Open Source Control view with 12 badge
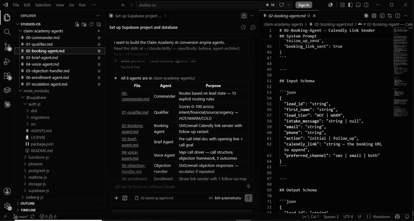Viewport: 414px width, 221px height. (7, 47)
